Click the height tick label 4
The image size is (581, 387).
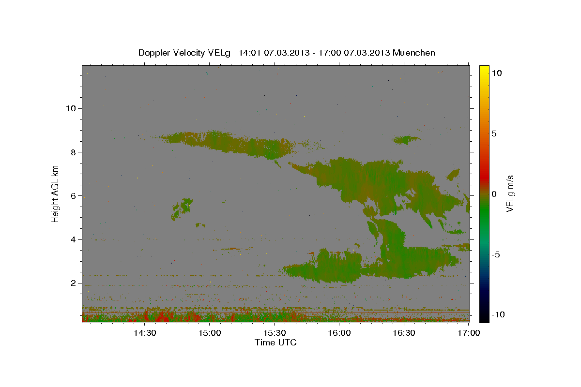click(x=74, y=239)
